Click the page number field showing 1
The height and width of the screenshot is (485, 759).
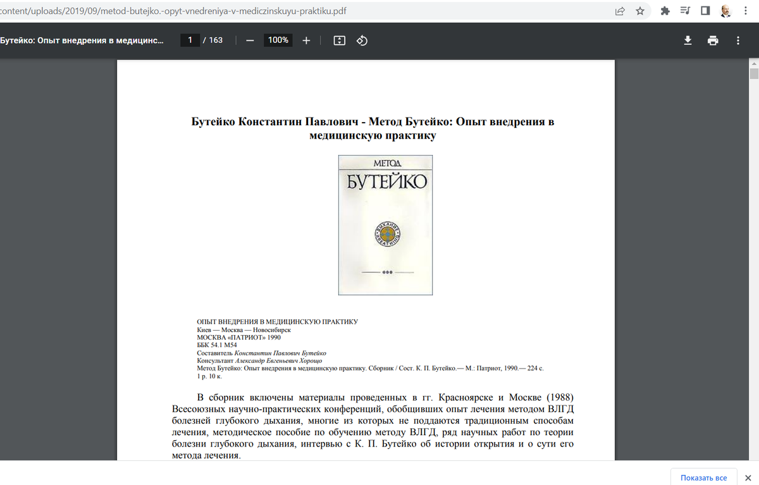pos(190,40)
